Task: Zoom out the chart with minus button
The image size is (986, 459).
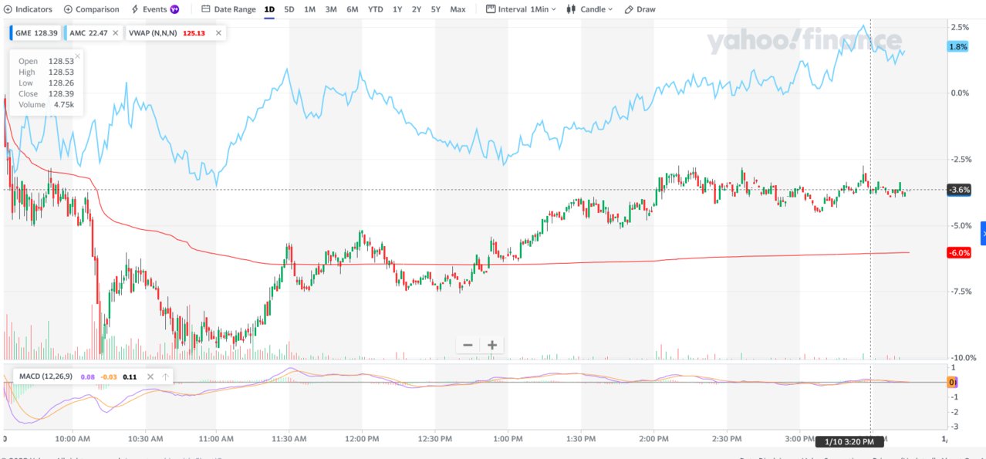Action: pyautogui.click(x=467, y=345)
